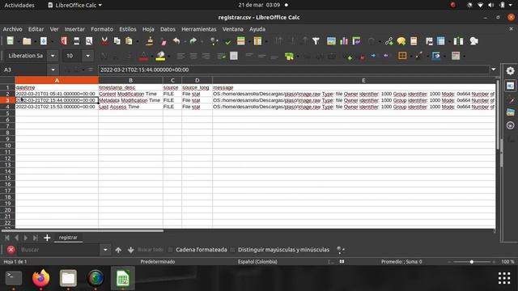Toggle Merge and Center Cells icon
Image resolution: width=518 pixels, height=291 pixels.
coord(234,56)
